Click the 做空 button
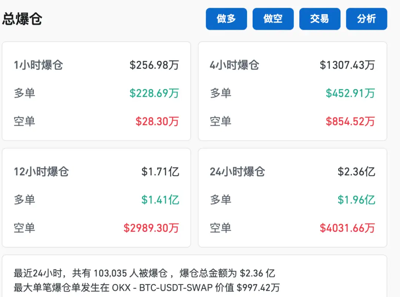Image resolution: width=400 pixels, height=297 pixels. coord(273,19)
